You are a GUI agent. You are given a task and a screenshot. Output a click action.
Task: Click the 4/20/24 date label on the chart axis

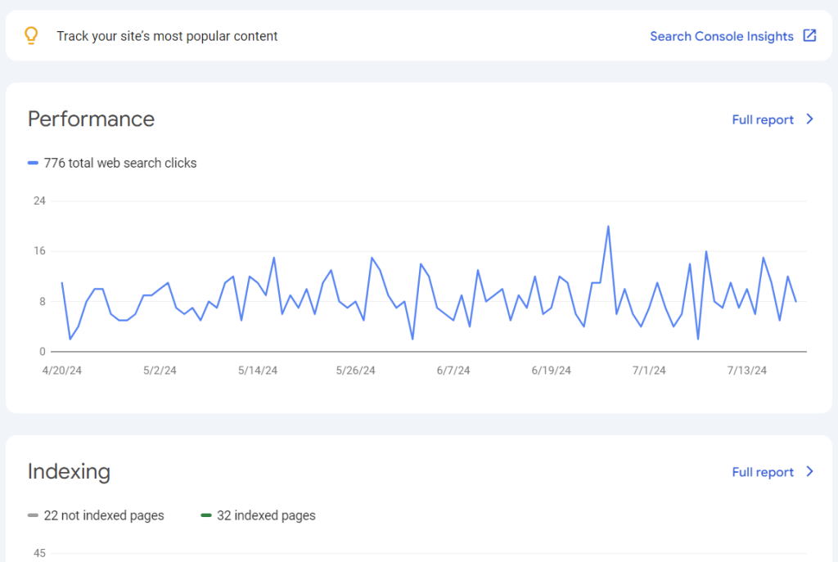coord(62,371)
